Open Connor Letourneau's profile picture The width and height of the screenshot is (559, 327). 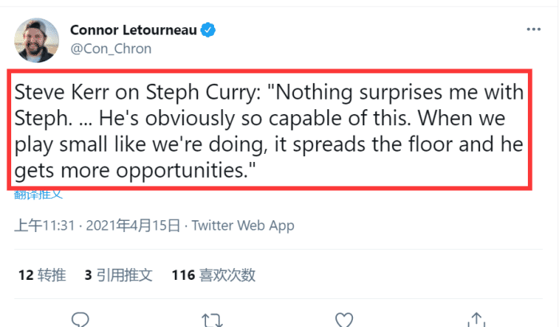point(37,40)
